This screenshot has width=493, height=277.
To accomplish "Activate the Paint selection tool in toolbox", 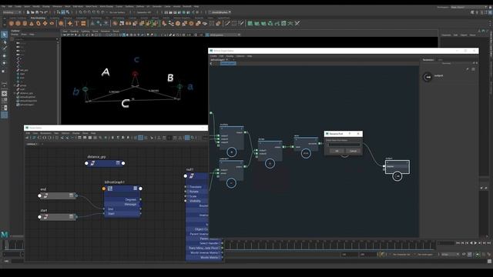I will [4, 48].
